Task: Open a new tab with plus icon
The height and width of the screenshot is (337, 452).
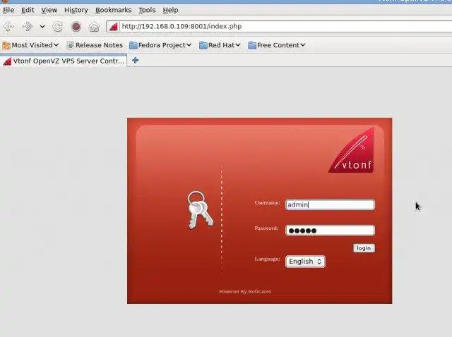Action: pyautogui.click(x=135, y=61)
